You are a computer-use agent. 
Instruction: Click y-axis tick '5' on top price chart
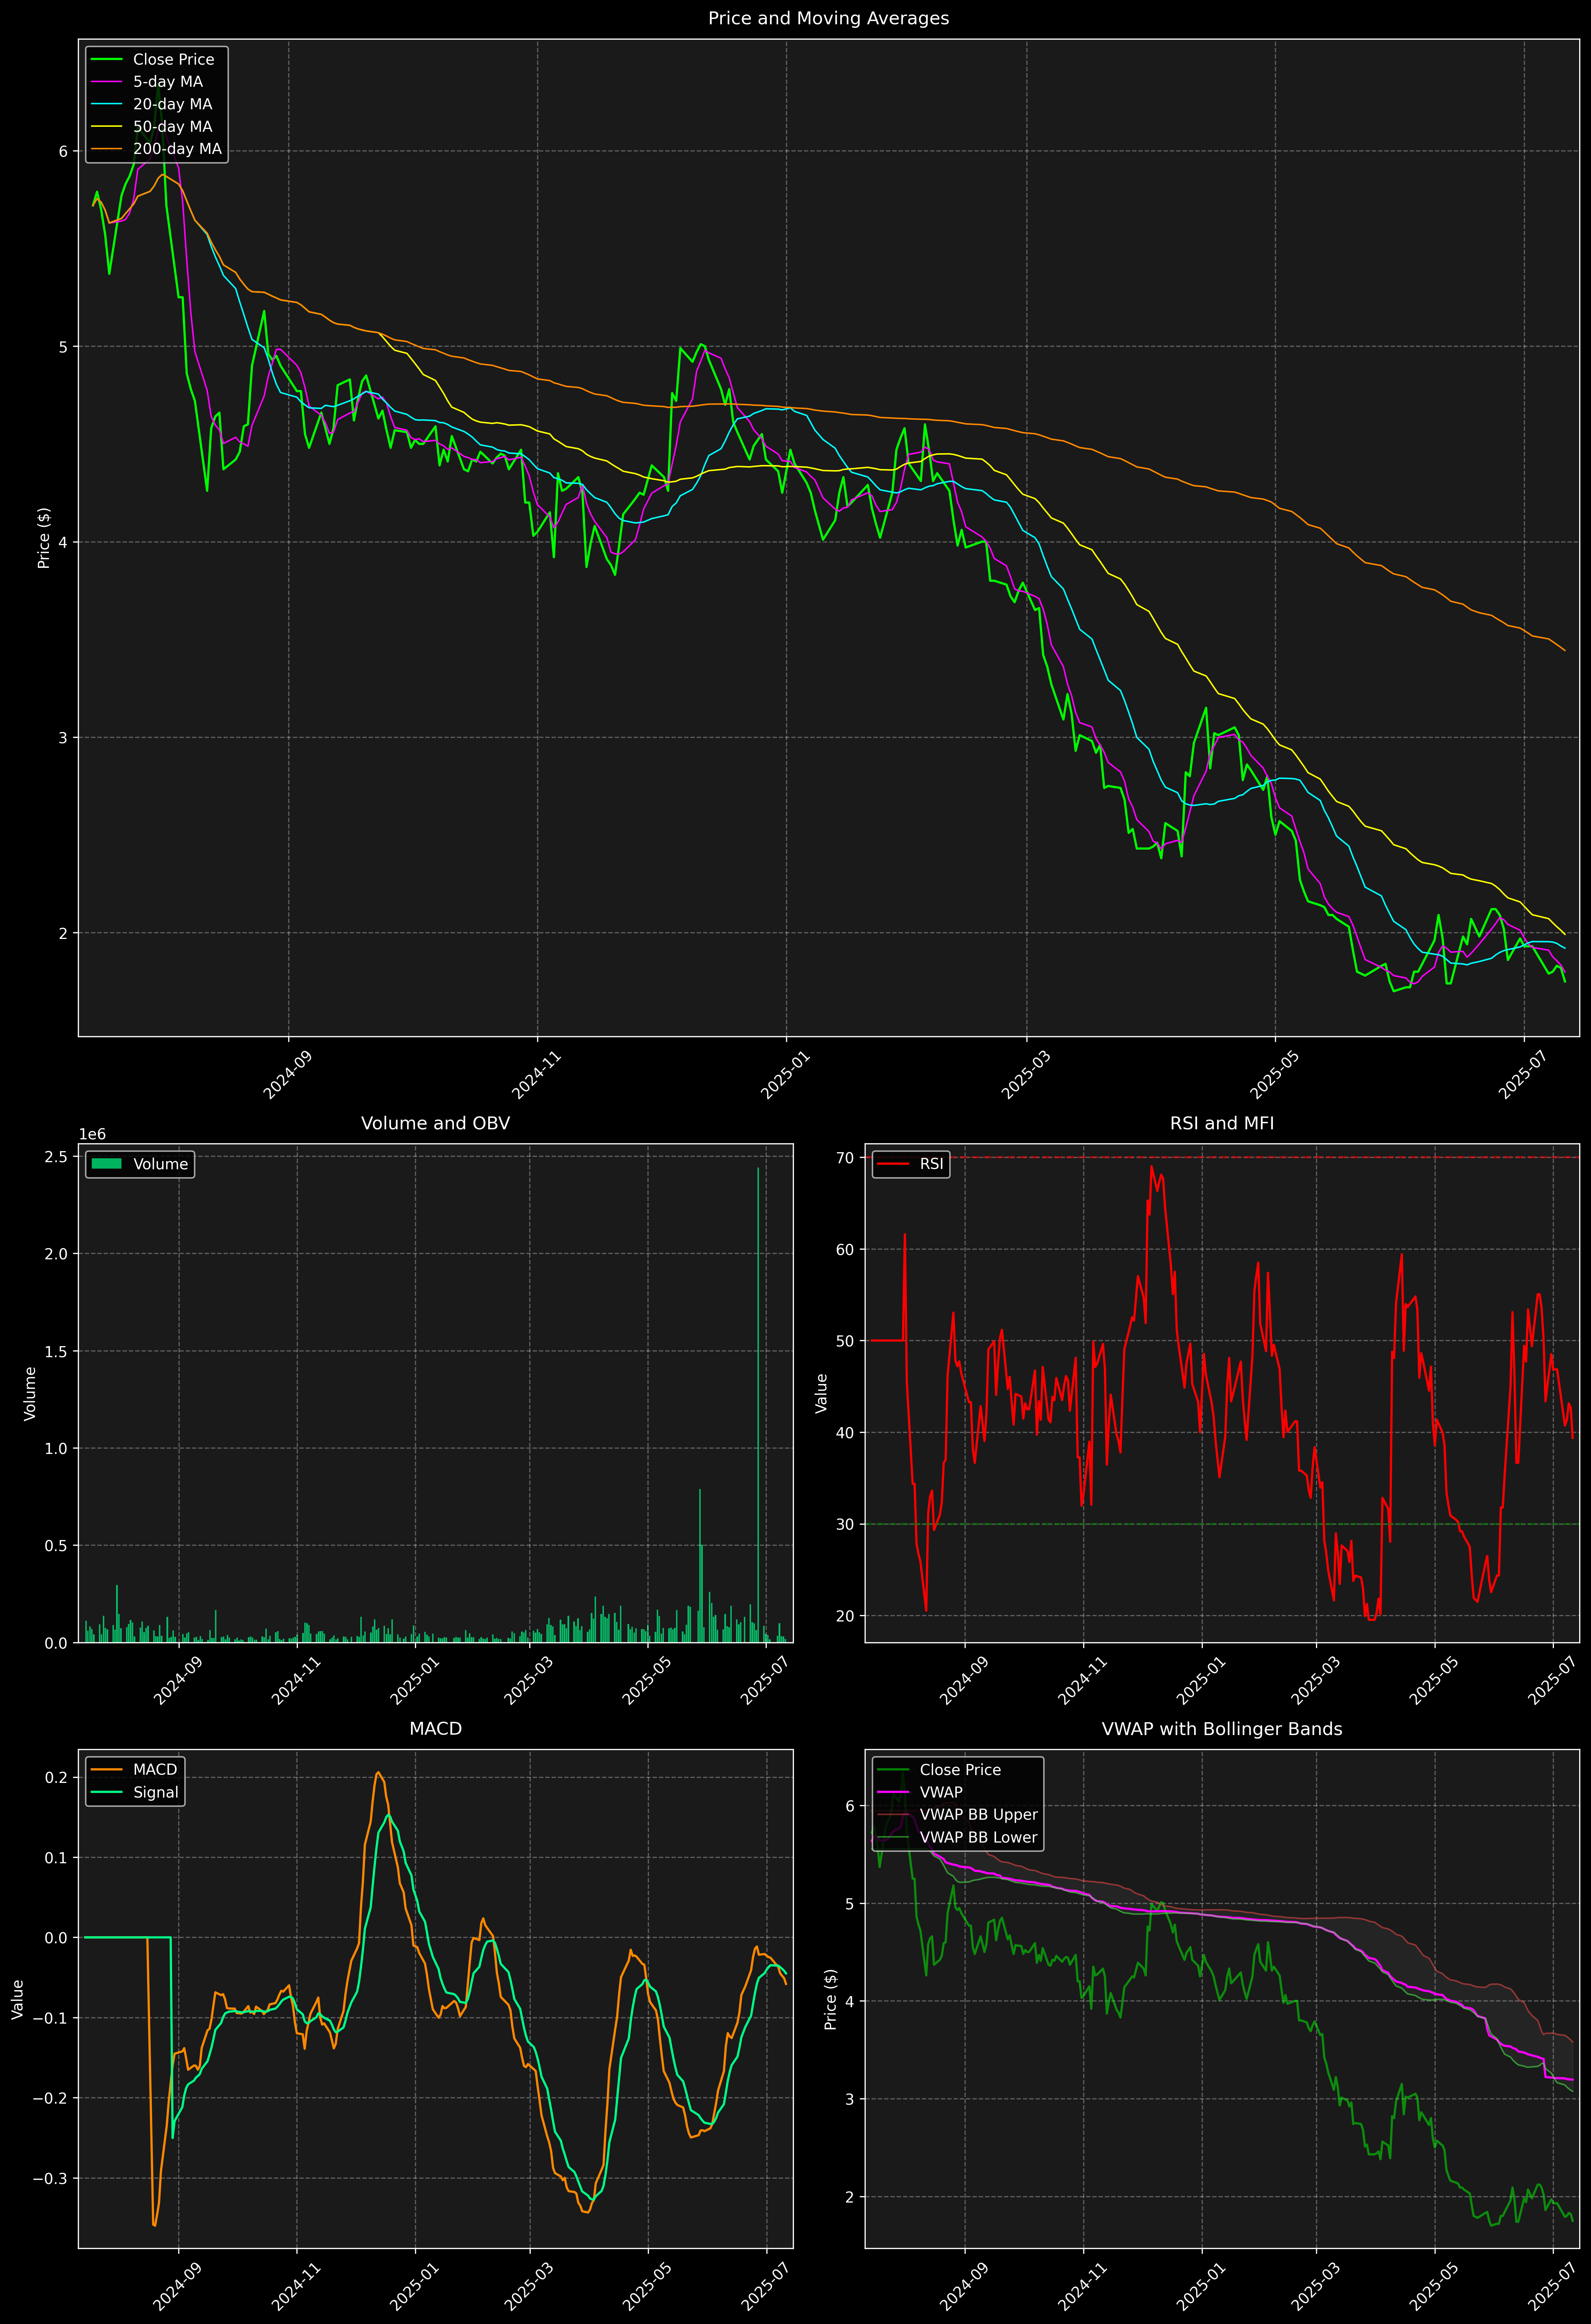(63, 347)
